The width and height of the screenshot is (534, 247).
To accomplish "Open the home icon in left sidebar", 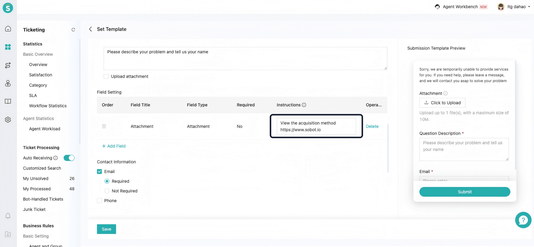I will [8, 29].
